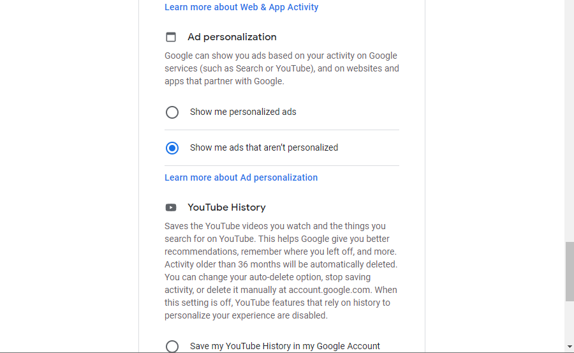Click the scrollbar track below the thumb
Screen dimensions: 574x353
pos(569,322)
